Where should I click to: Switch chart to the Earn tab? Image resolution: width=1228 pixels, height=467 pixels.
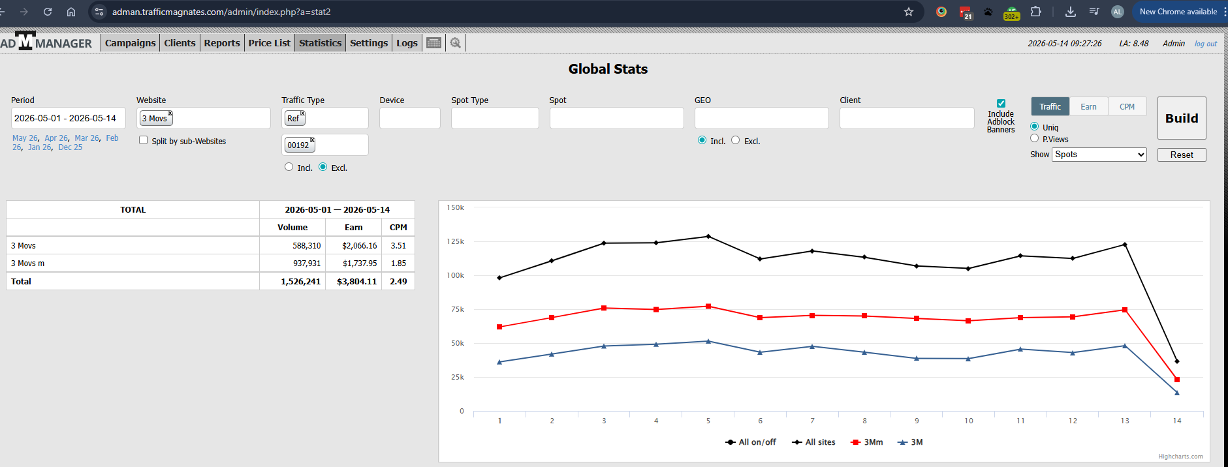[x=1088, y=107]
